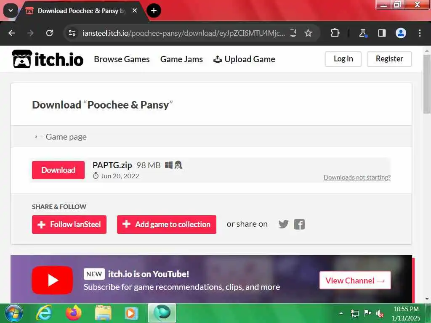Show hidden tray icons arrow
Viewport: 431px width, 323px height.
[x=341, y=313]
